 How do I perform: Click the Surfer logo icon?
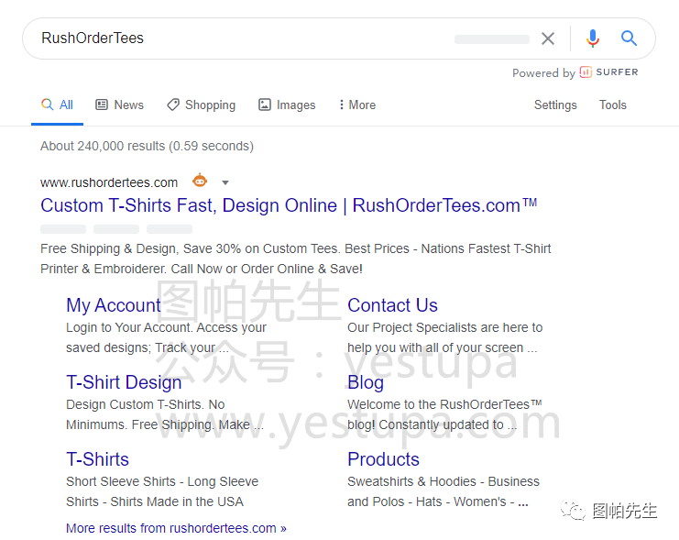click(x=586, y=72)
